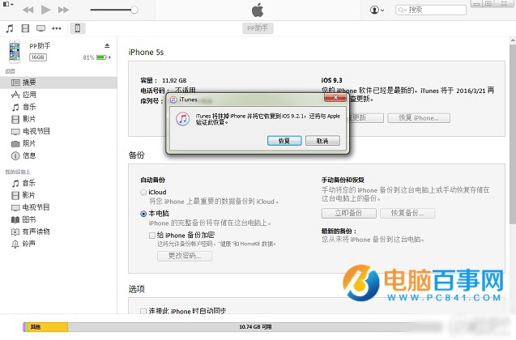Click the 恢复备份... button
The width and height of the screenshot is (516, 340).
coord(407,213)
